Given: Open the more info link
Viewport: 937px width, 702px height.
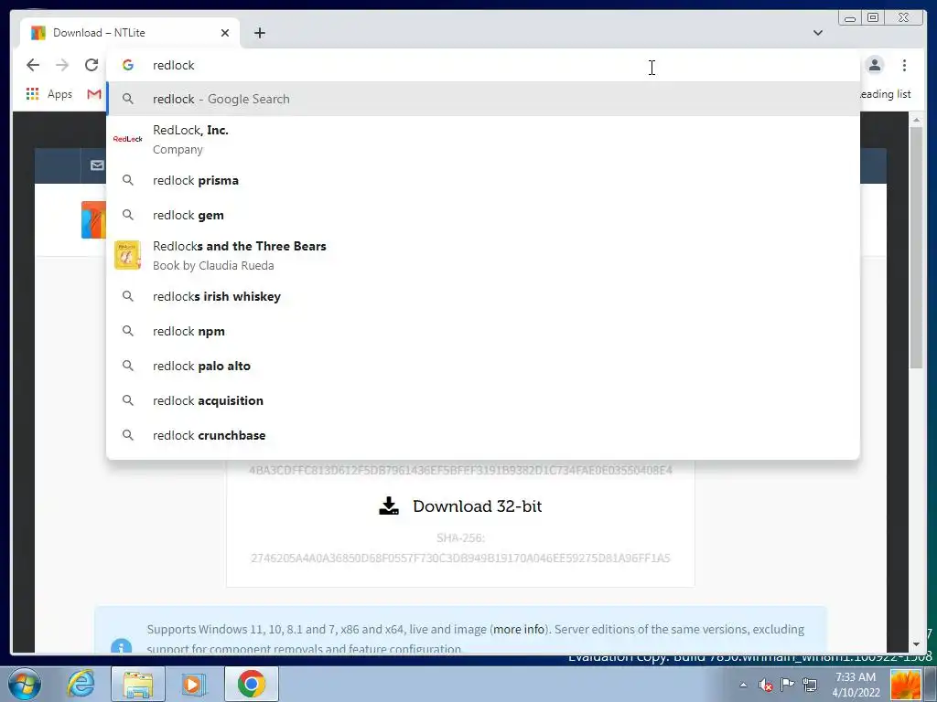Looking at the screenshot, I should [x=519, y=629].
